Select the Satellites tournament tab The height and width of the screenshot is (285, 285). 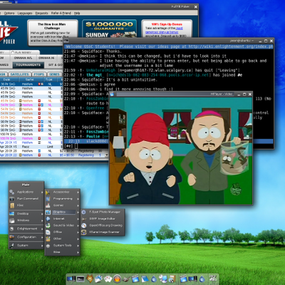coord(19,74)
